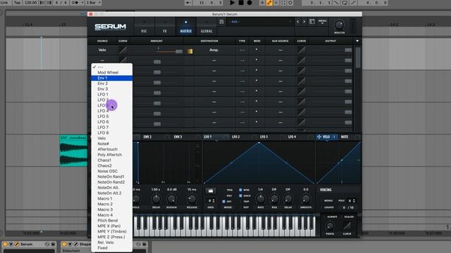Select Env 2 from source menu
Screen dimensions: 451x253
(x=111, y=84)
